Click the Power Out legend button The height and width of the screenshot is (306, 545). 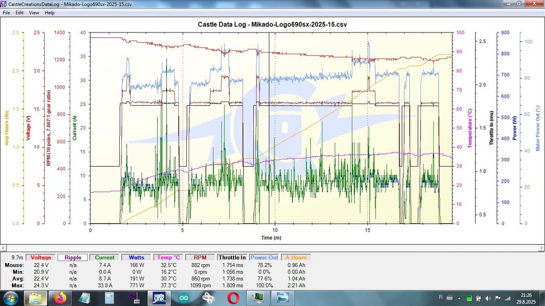(265, 258)
